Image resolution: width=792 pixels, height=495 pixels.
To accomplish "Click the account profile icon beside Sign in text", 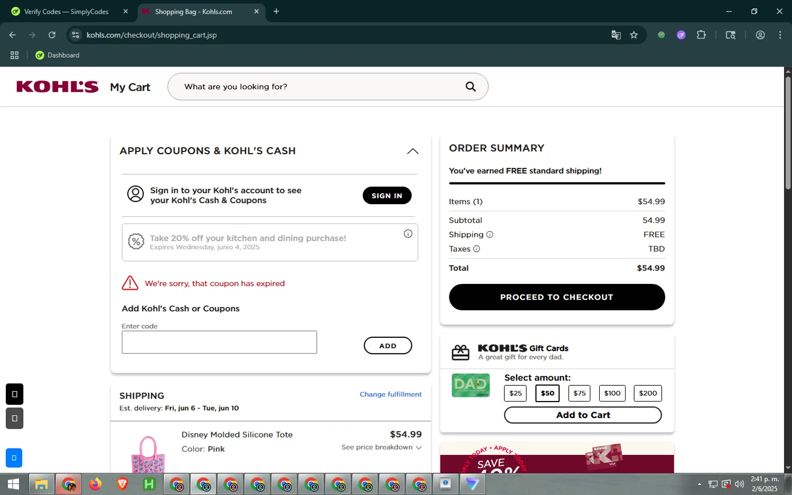I will click(136, 194).
